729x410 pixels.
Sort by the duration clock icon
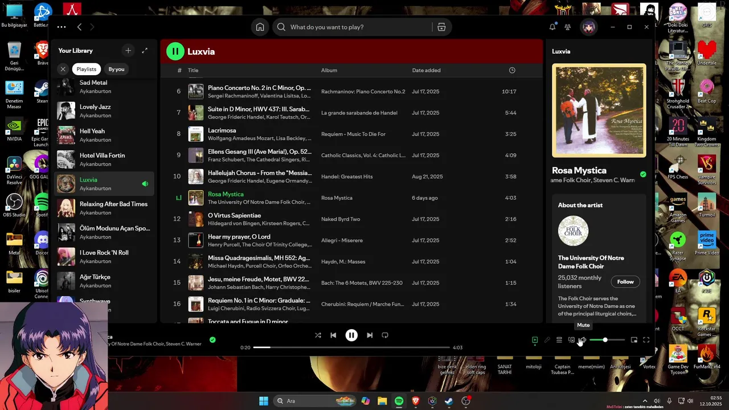pos(512,71)
